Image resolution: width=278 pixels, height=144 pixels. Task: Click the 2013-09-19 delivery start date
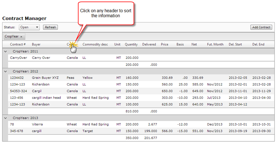238,131
